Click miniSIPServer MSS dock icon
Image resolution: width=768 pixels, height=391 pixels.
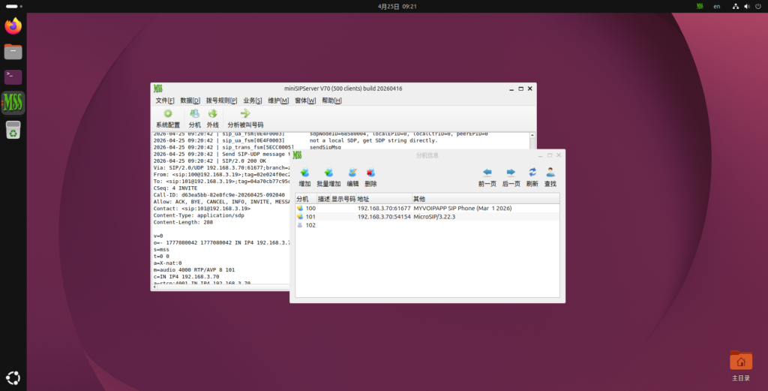pyautogui.click(x=13, y=102)
